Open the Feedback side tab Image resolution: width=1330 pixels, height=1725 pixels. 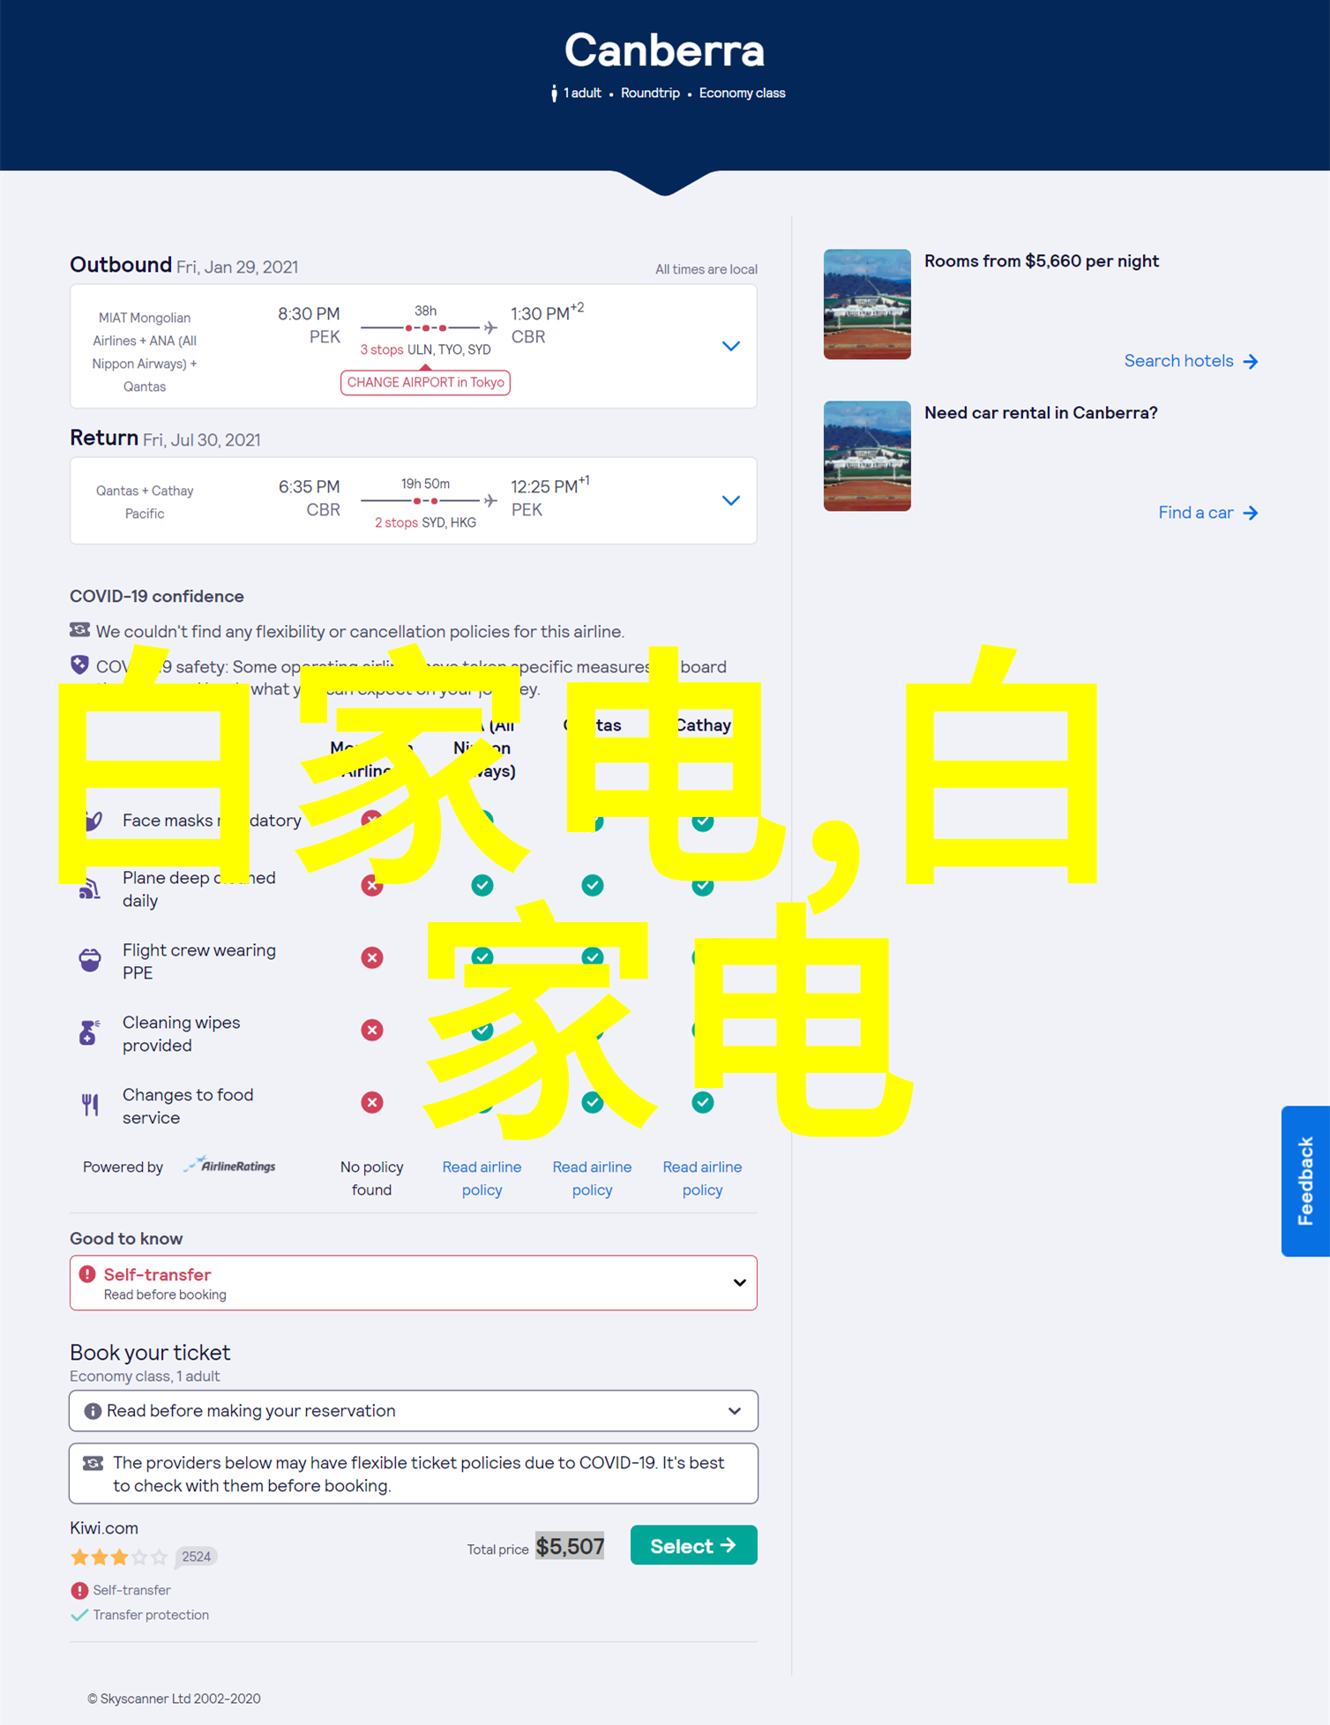1305,1181
